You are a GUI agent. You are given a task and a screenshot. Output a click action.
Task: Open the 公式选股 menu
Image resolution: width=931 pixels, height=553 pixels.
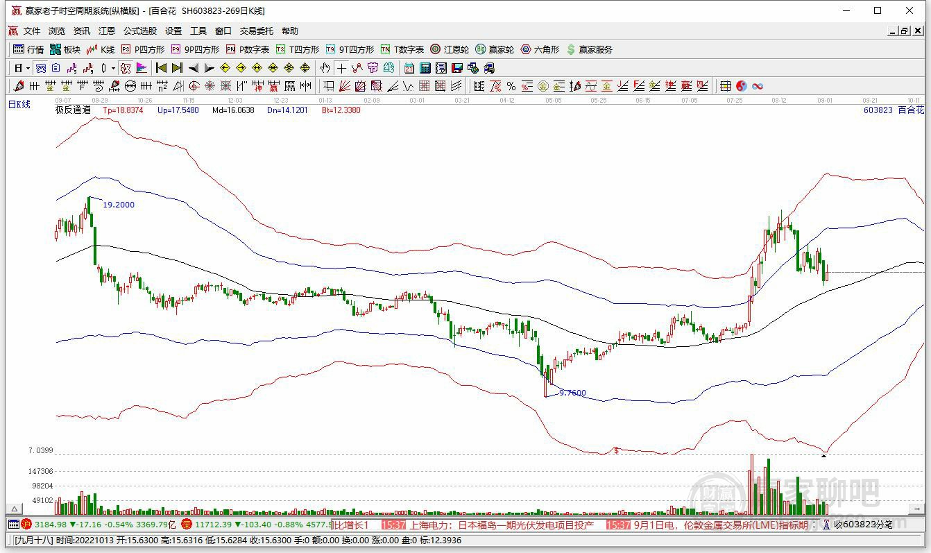[140, 31]
